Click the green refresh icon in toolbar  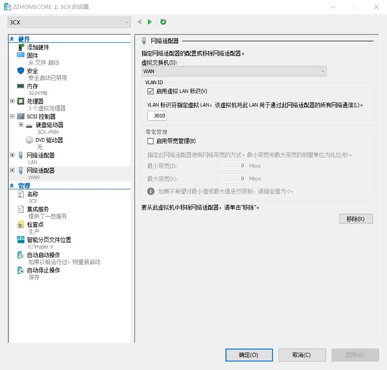pos(163,22)
